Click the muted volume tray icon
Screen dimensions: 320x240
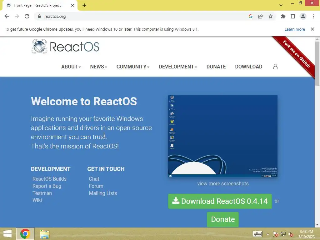click(x=291, y=234)
